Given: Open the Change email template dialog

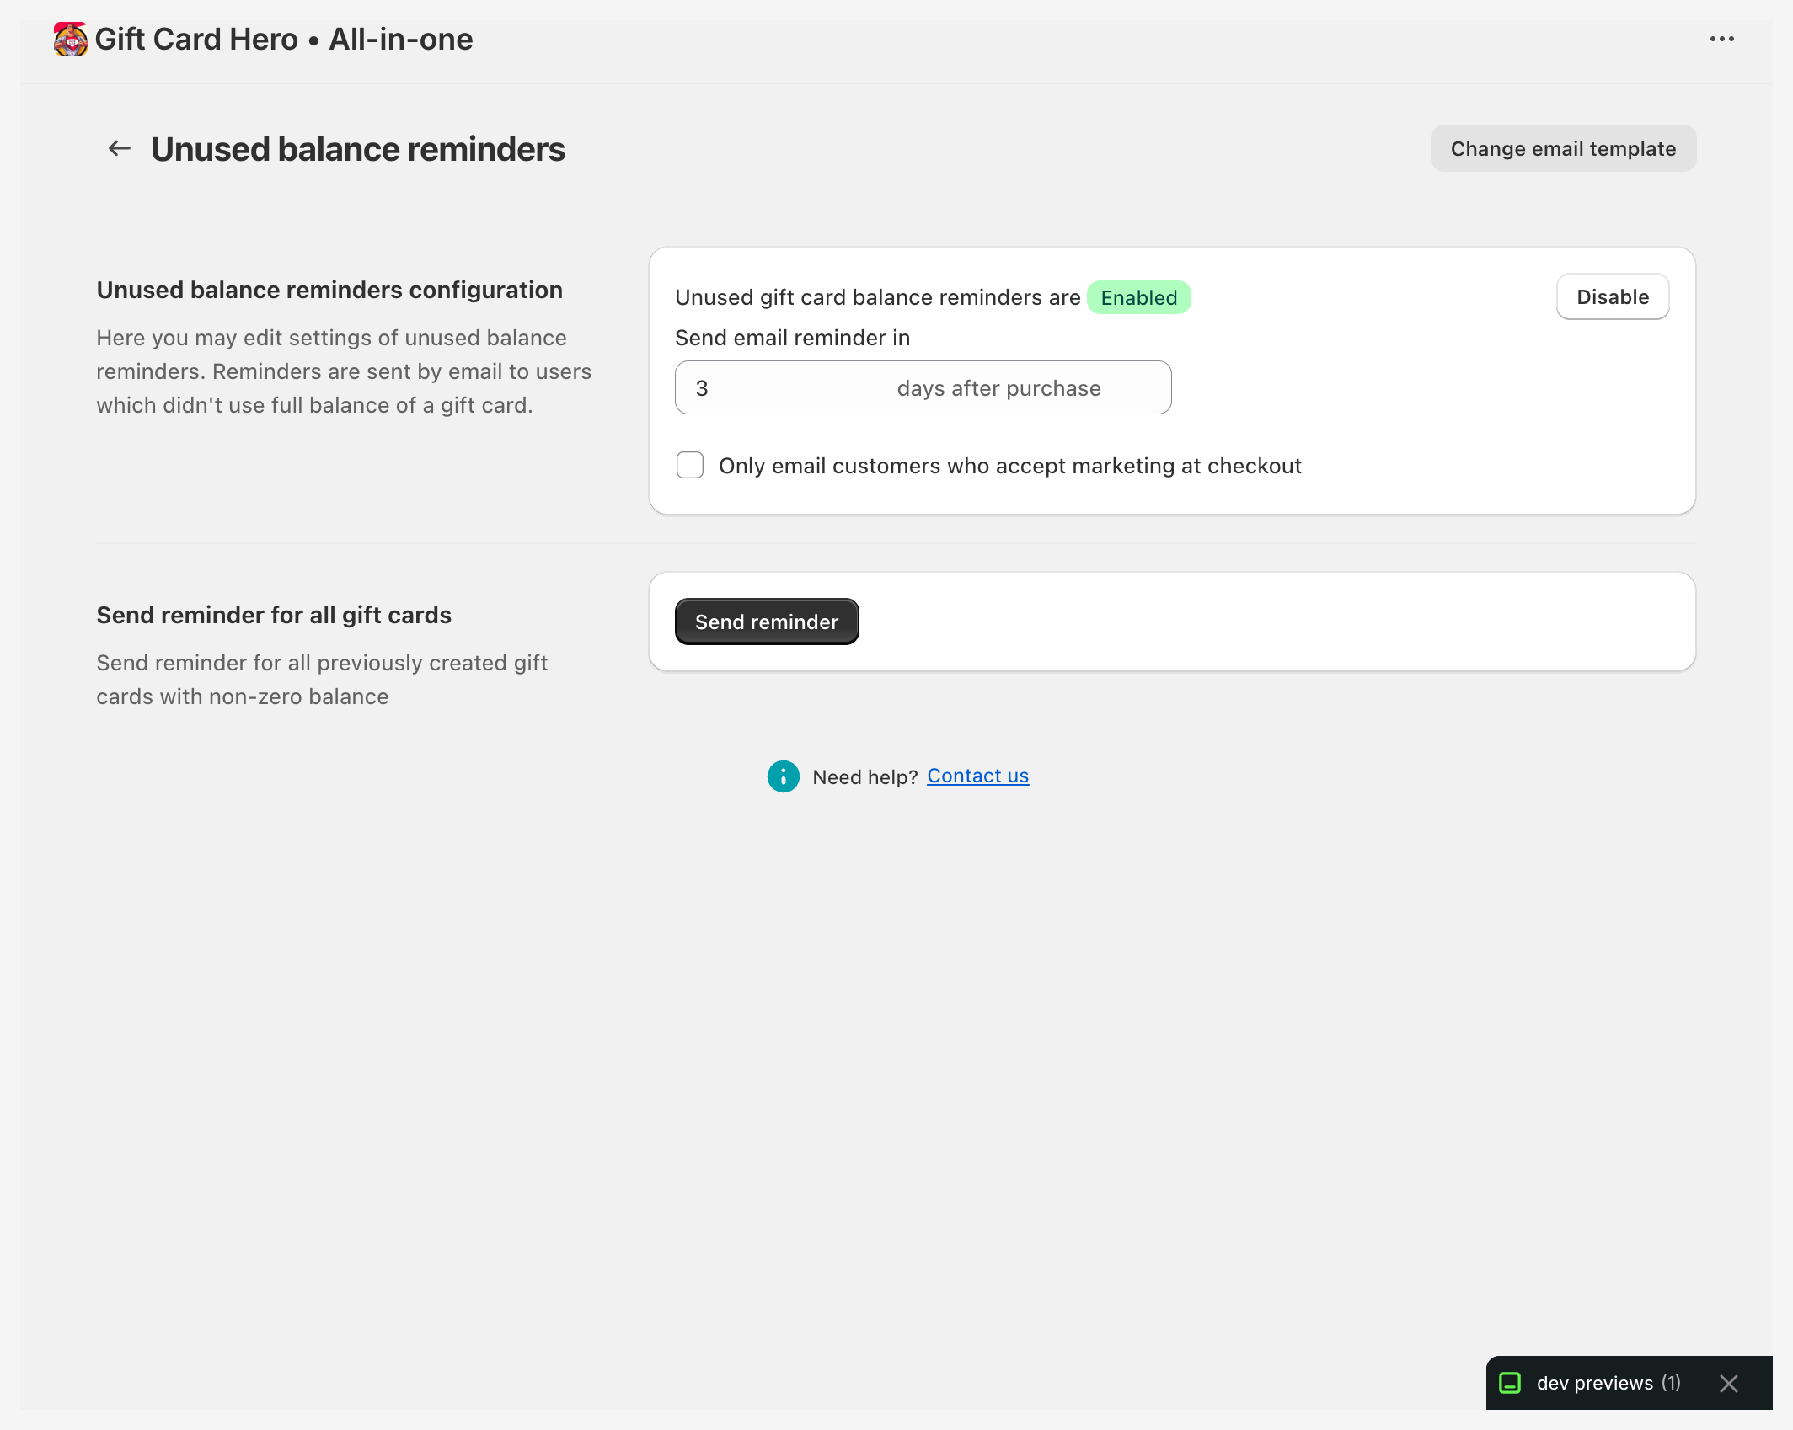Looking at the screenshot, I should (1563, 148).
